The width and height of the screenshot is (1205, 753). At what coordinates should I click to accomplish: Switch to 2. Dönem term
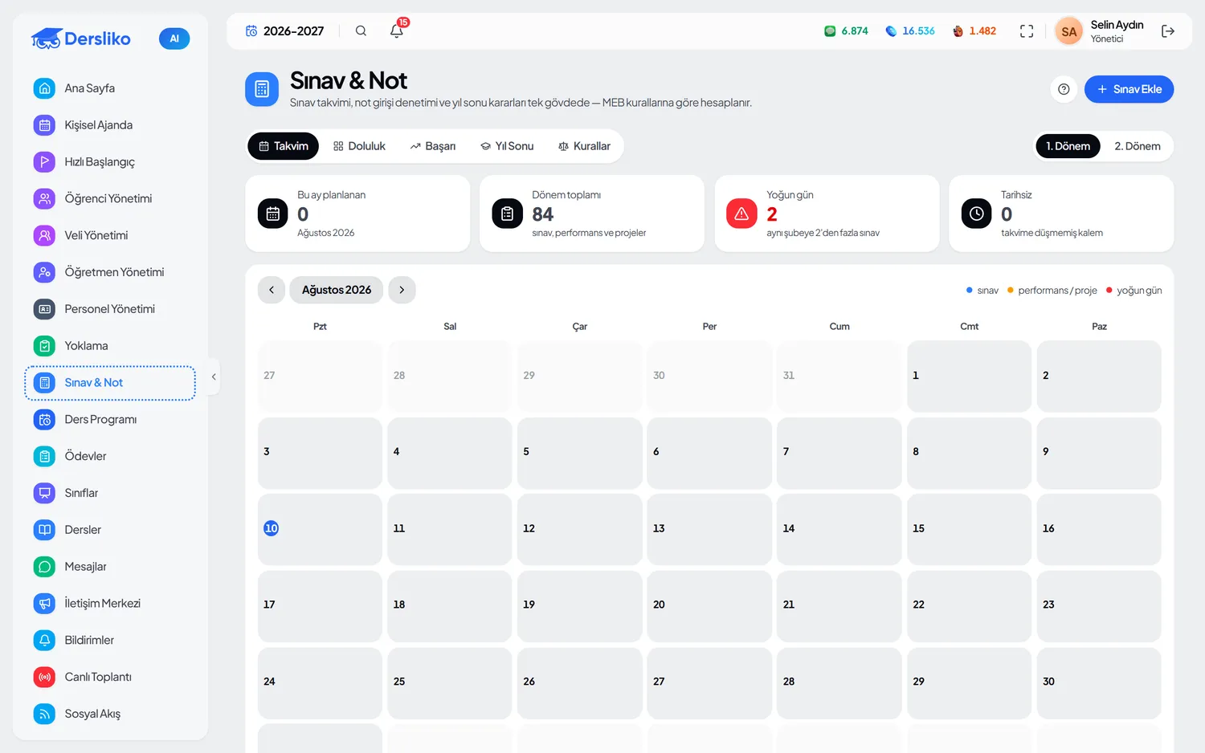click(1138, 146)
